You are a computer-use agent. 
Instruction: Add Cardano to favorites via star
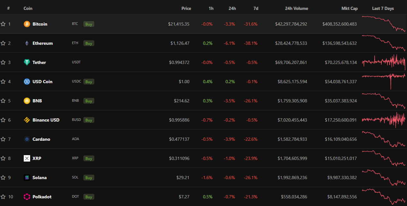pos(3,139)
